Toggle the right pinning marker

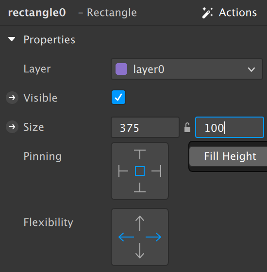[156, 171]
